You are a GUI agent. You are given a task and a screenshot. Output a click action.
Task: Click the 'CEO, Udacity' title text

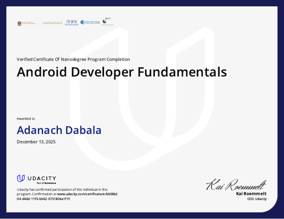click(257, 199)
